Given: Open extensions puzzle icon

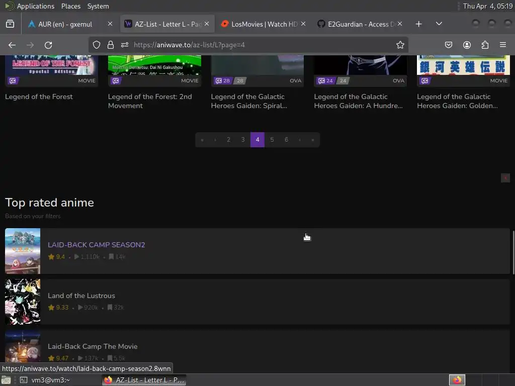Looking at the screenshot, I should click(485, 45).
